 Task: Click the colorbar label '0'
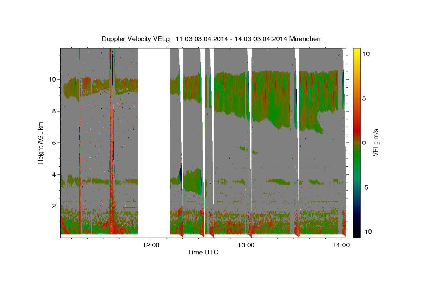click(364, 142)
